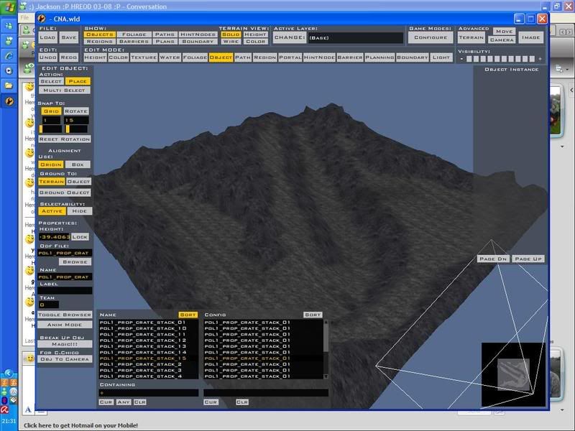Switch to Color edit mode
575x431 pixels.
pos(119,57)
